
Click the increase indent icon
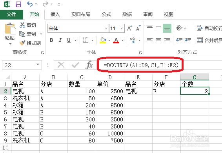(x=188, y=40)
